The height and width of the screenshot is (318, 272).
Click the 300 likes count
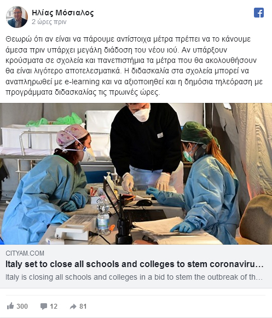[x=22, y=307]
